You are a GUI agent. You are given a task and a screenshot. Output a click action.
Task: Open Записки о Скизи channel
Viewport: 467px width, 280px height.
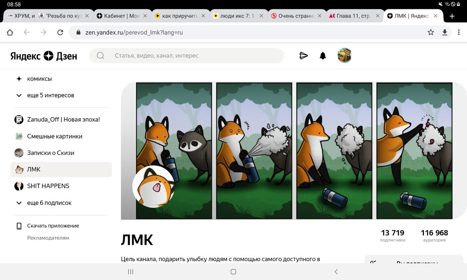point(51,153)
